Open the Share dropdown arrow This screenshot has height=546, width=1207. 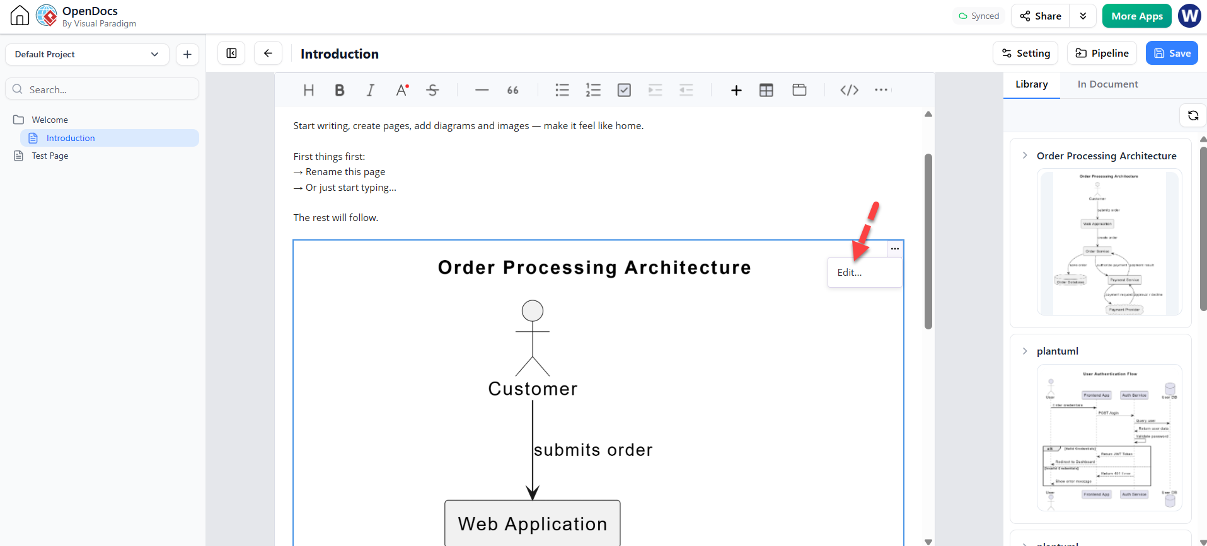pos(1083,16)
